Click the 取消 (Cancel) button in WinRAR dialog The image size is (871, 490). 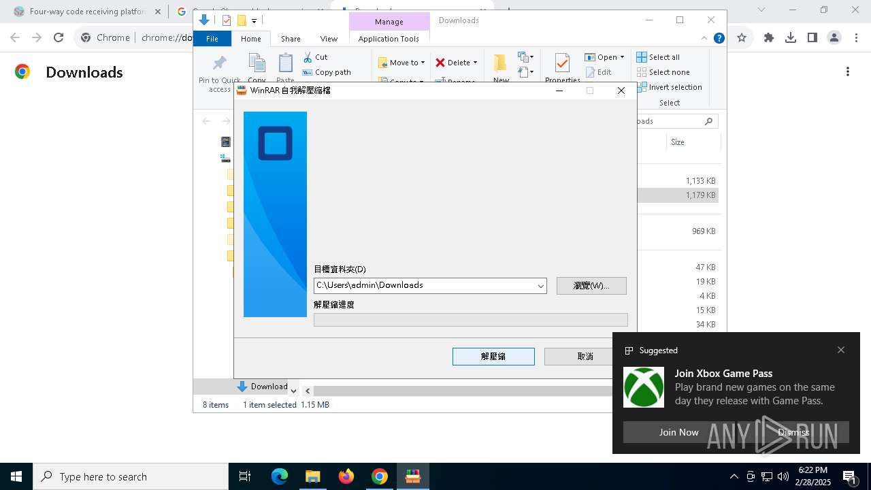(x=585, y=357)
